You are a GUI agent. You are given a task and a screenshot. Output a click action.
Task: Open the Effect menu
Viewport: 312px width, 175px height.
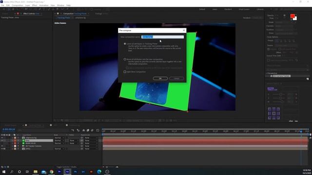coord(35,5)
